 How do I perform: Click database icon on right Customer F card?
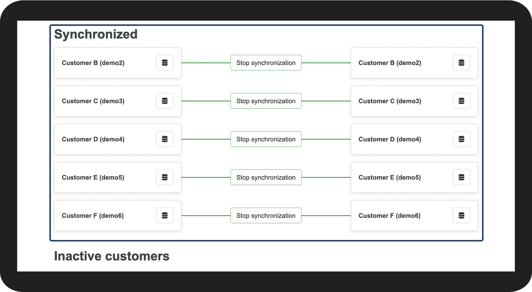pos(461,215)
